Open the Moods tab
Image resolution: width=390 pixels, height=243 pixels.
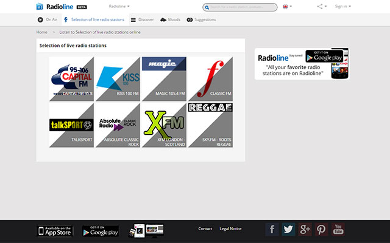[170, 19]
